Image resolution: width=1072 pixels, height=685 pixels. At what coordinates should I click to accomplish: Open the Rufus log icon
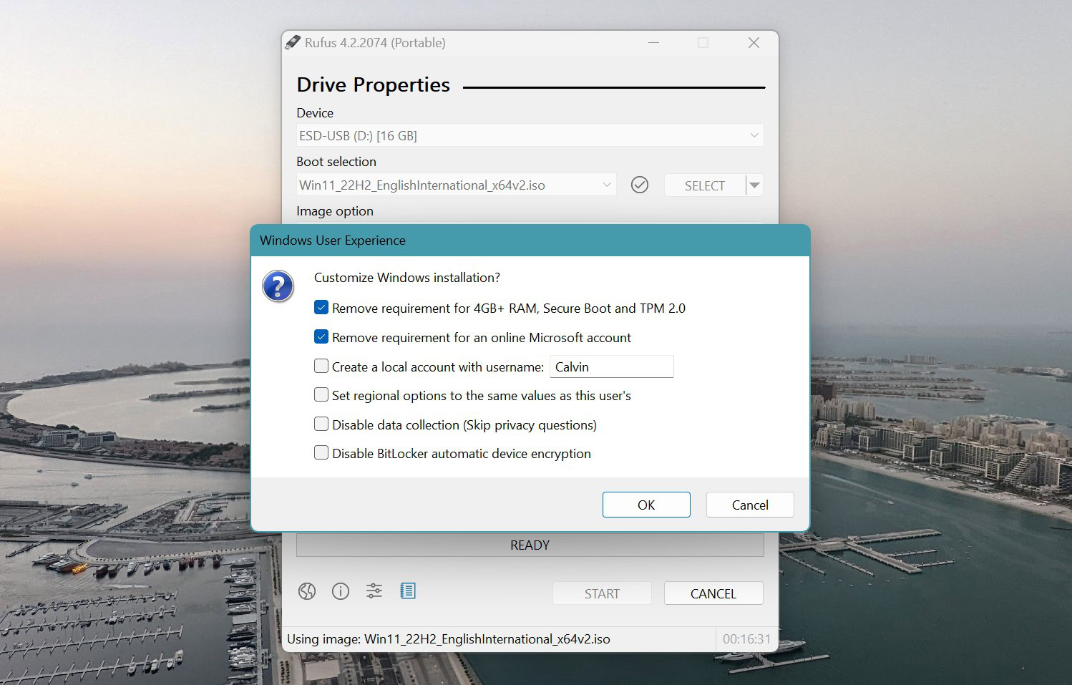click(408, 591)
